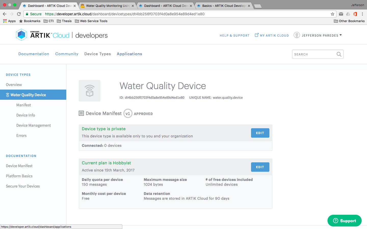Bookmark this page with the star icon

[333, 14]
